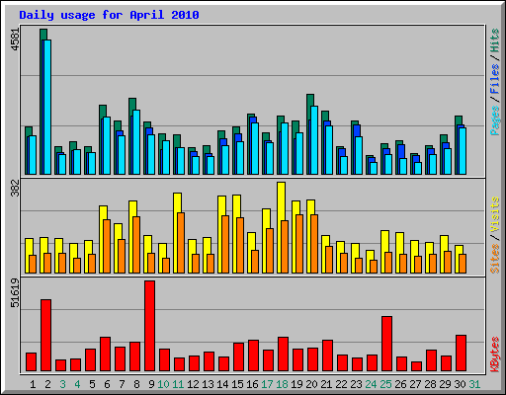Click day label 20 on x-axis

pyautogui.click(x=311, y=384)
